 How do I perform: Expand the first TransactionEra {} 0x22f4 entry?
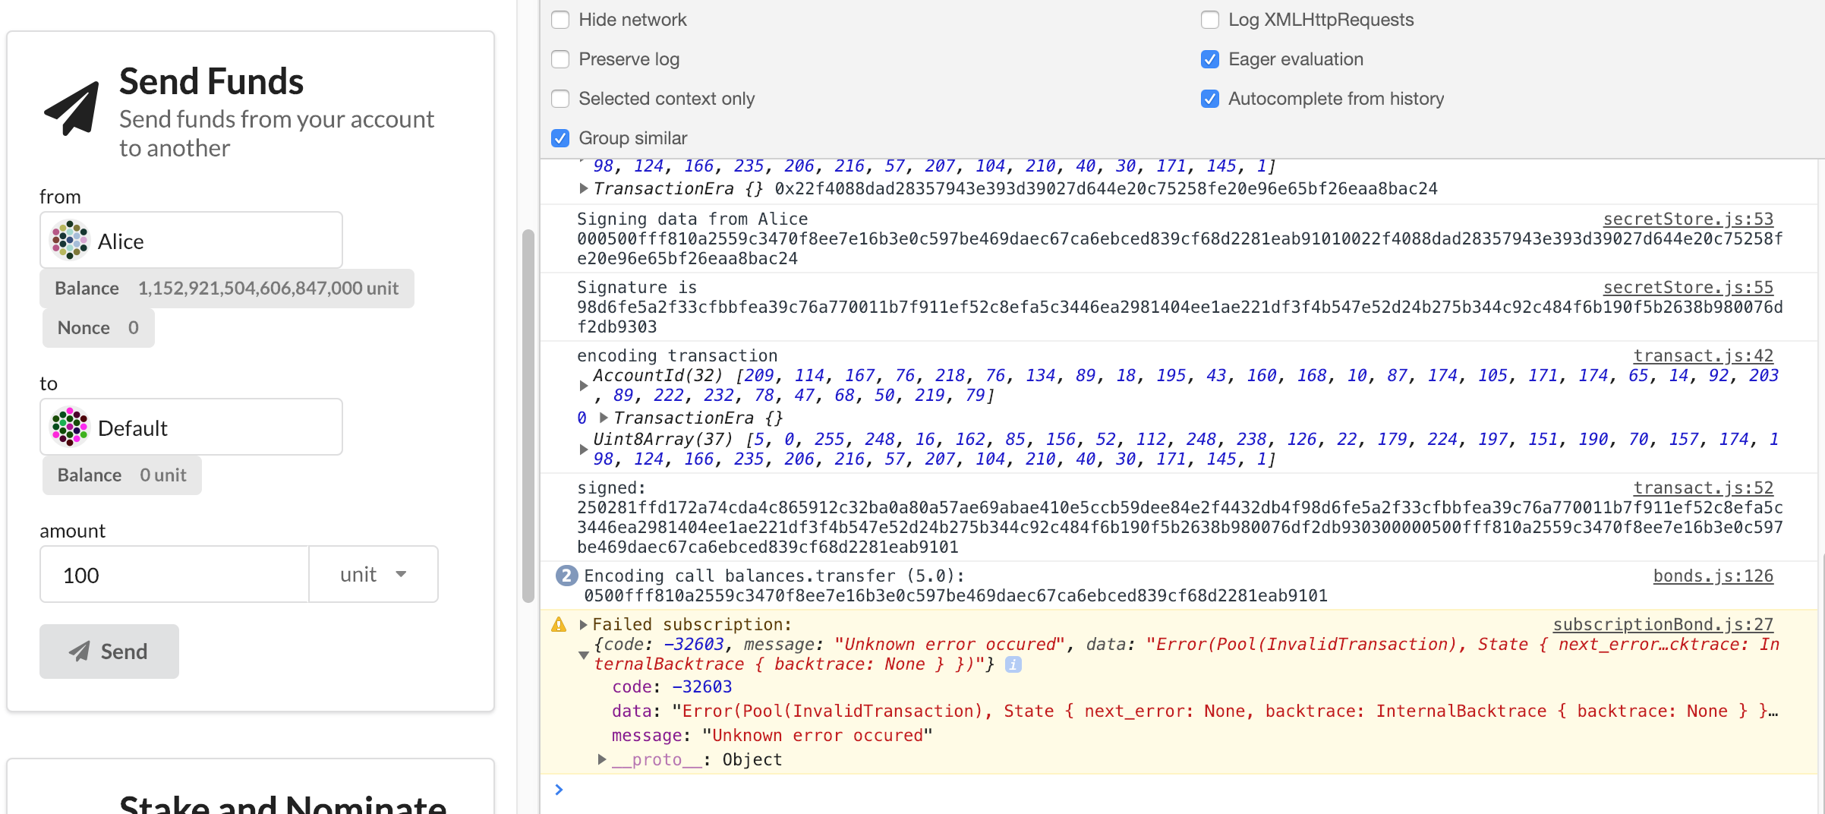[583, 188]
